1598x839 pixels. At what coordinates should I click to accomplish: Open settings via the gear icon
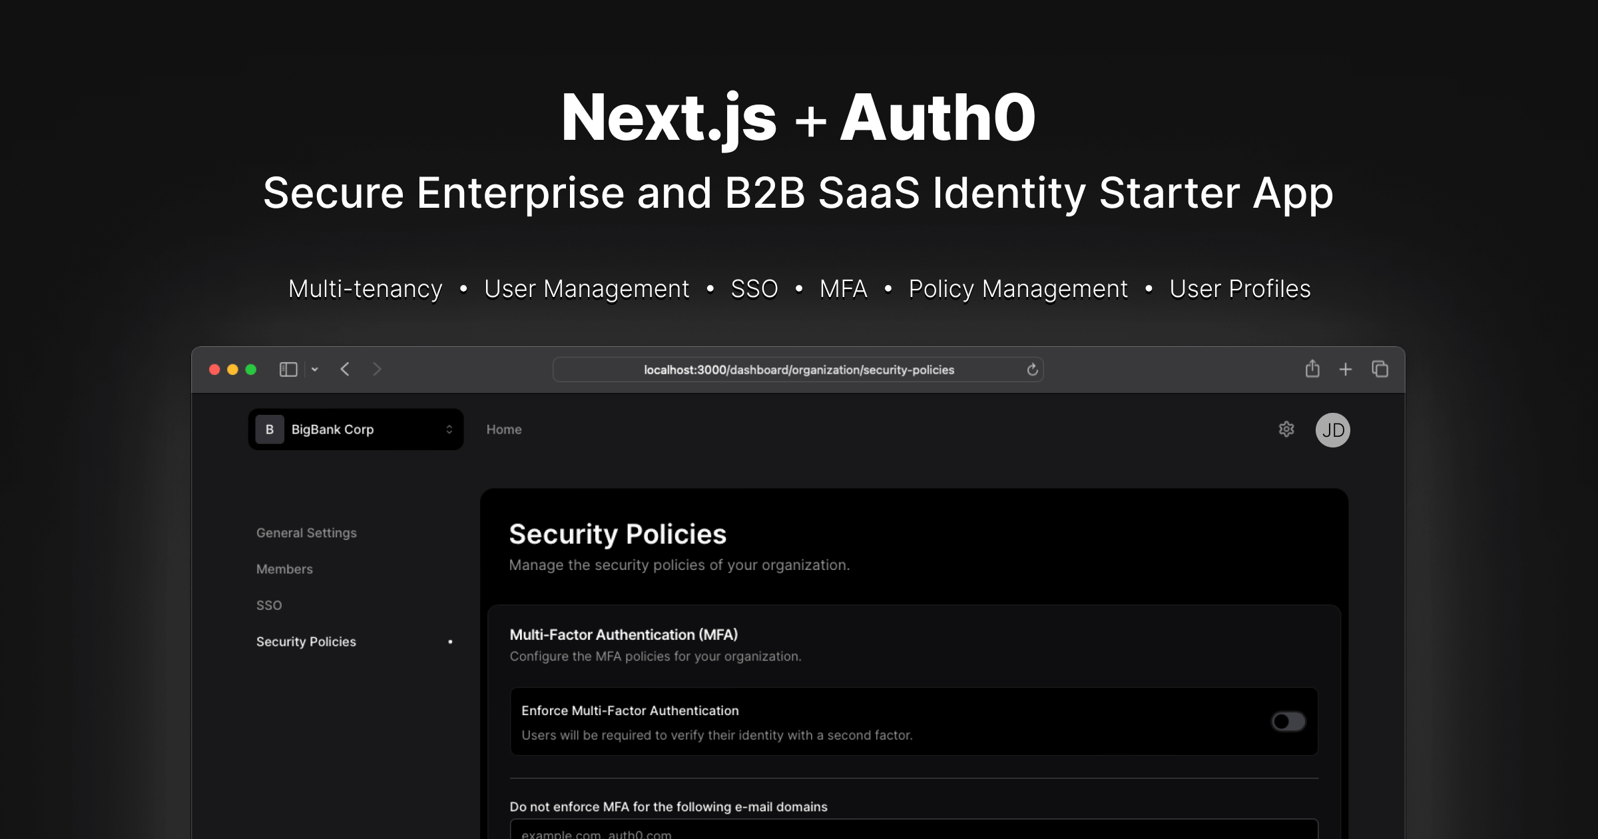coord(1286,429)
